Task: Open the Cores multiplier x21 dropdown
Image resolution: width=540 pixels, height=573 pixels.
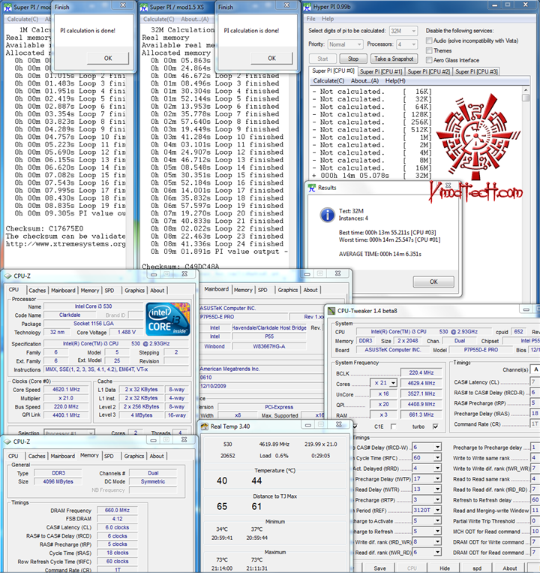Action: (x=393, y=383)
